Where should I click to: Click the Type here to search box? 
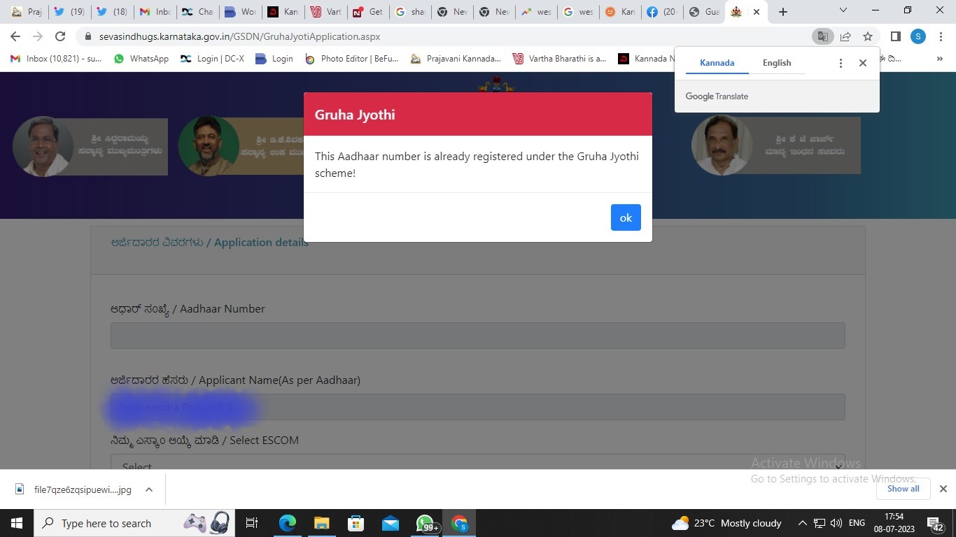coord(134,523)
